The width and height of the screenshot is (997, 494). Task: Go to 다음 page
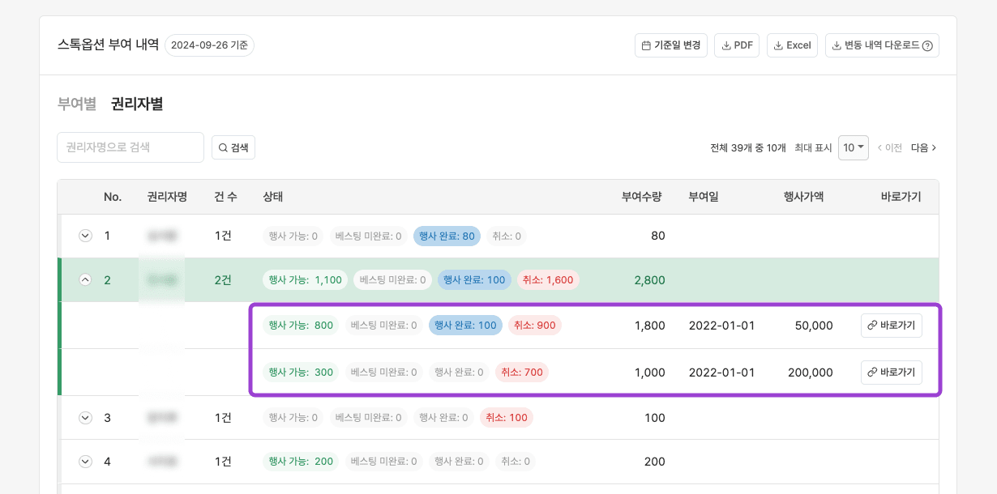pyautogui.click(x=923, y=147)
